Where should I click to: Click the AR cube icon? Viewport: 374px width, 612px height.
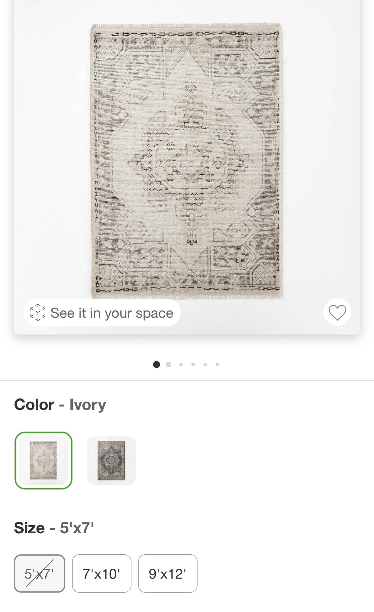click(x=38, y=312)
